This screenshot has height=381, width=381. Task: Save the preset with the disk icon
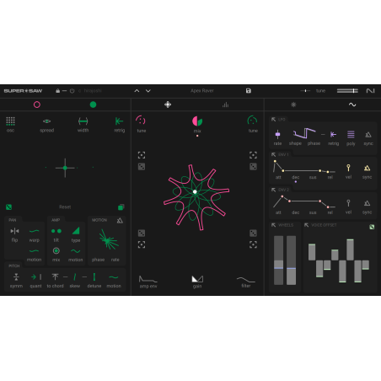[249, 91]
